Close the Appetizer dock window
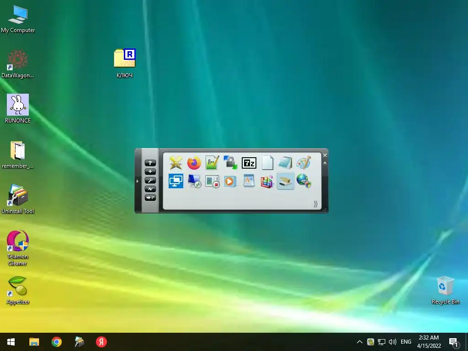This screenshot has width=468, height=351. (325, 155)
